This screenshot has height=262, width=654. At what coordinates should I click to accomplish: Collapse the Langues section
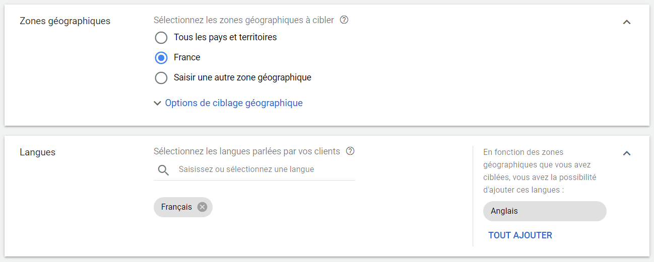(x=627, y=153)
